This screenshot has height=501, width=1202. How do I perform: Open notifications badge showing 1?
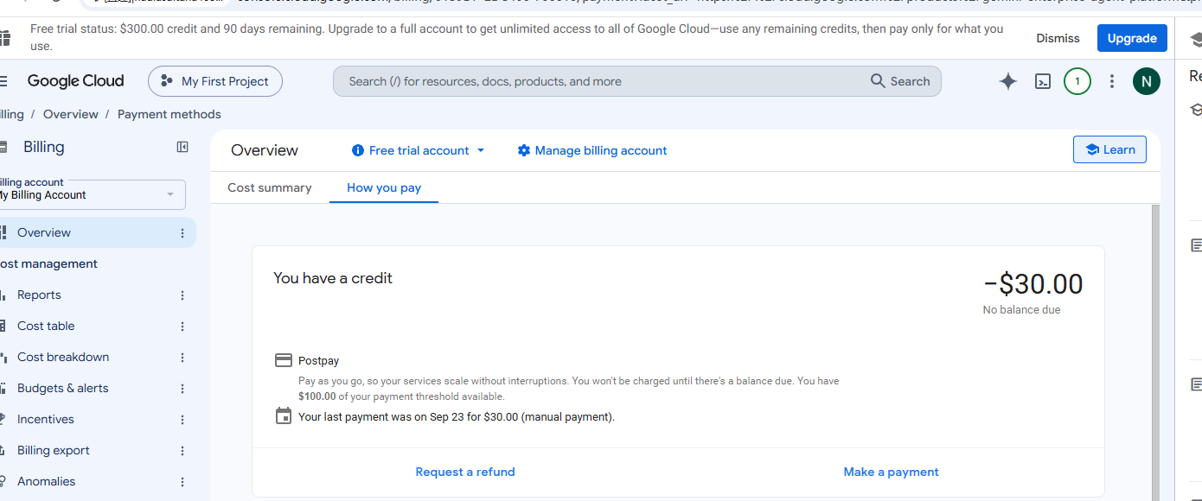[x=1077, y=81]
